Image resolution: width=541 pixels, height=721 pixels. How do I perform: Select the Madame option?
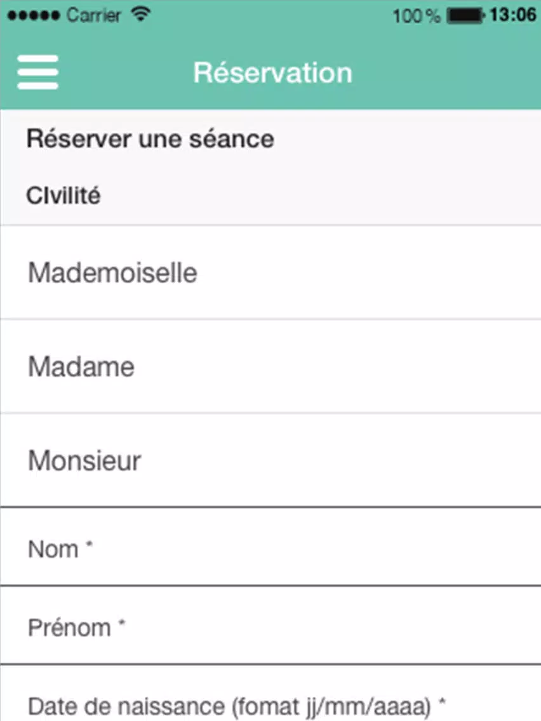[x=270, y=366]
